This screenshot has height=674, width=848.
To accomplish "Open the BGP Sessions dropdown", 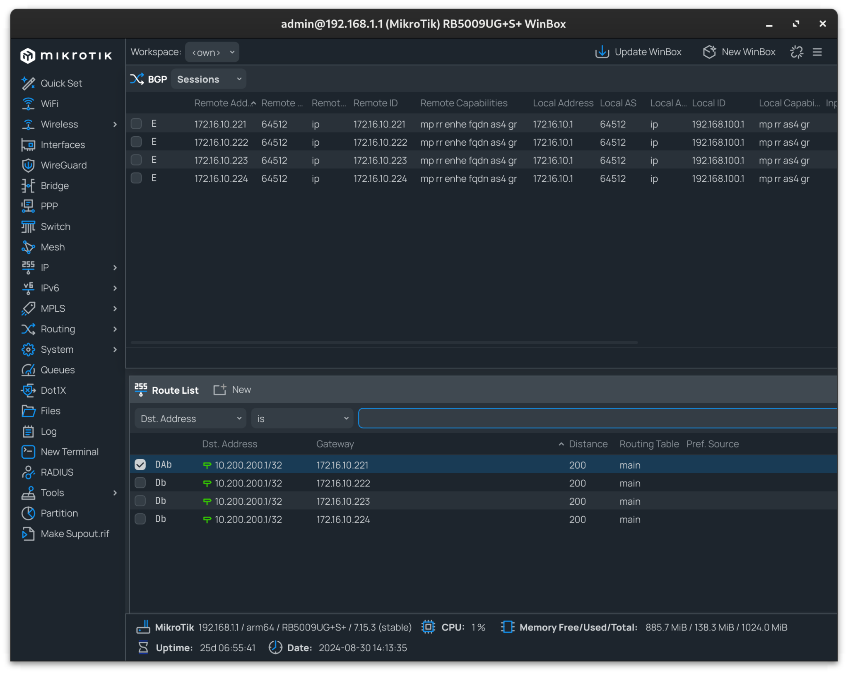I will click(x=209, y=79).
